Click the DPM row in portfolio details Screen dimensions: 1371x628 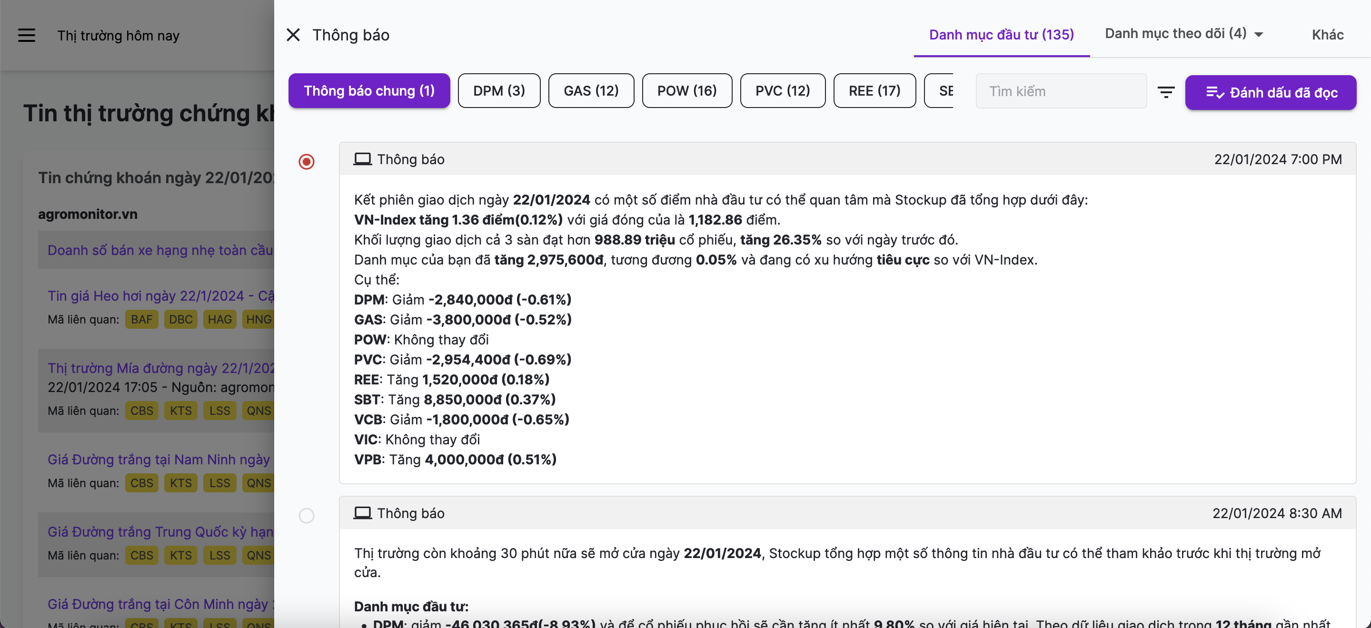pos(463,300)
